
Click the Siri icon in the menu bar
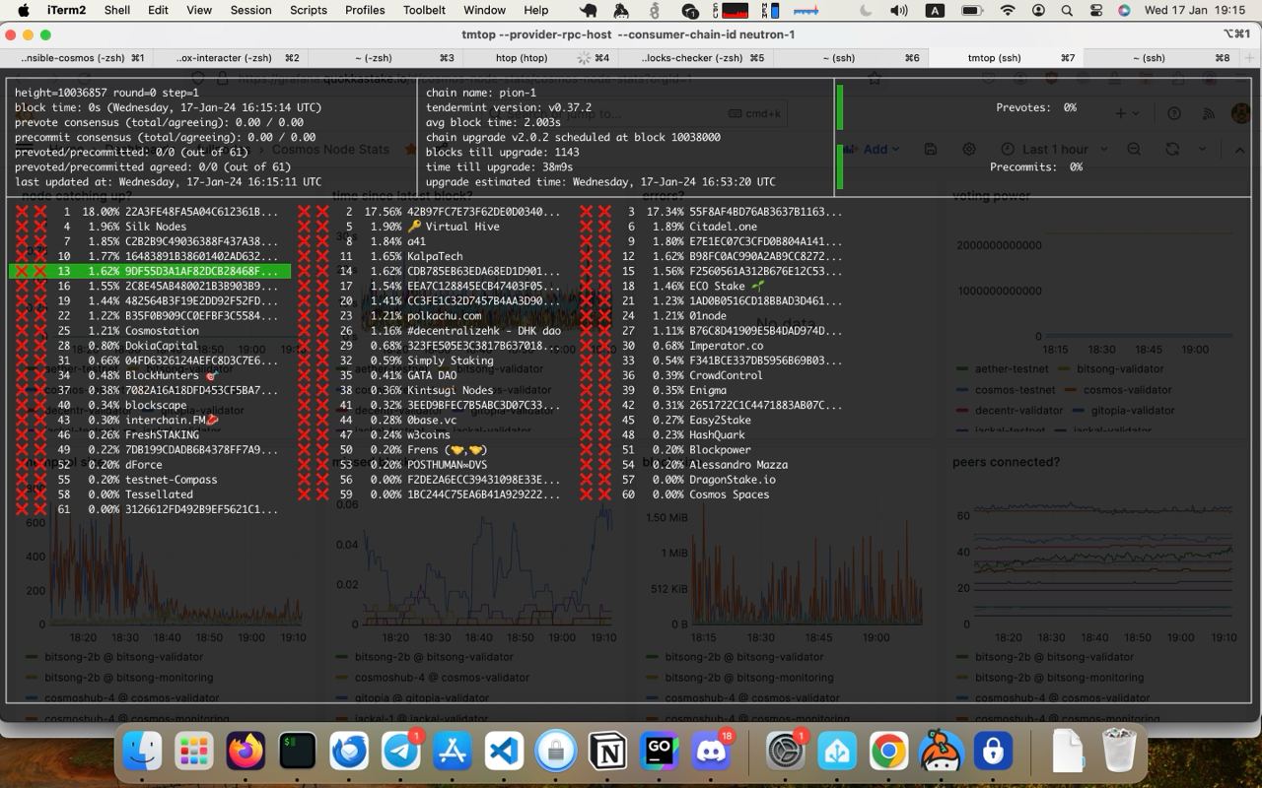pos(1124,10)
